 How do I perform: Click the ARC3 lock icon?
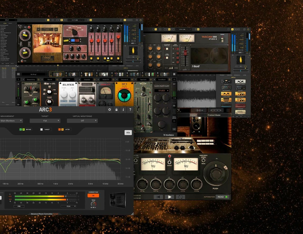(116, 110)
